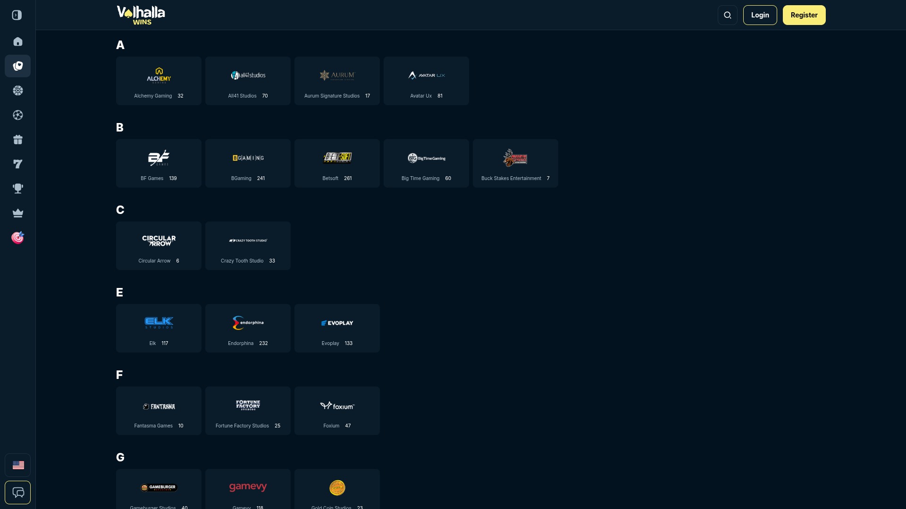The image size is (906, 509).
Task: Open All41 Studios provider card
Action: [248, 81]
